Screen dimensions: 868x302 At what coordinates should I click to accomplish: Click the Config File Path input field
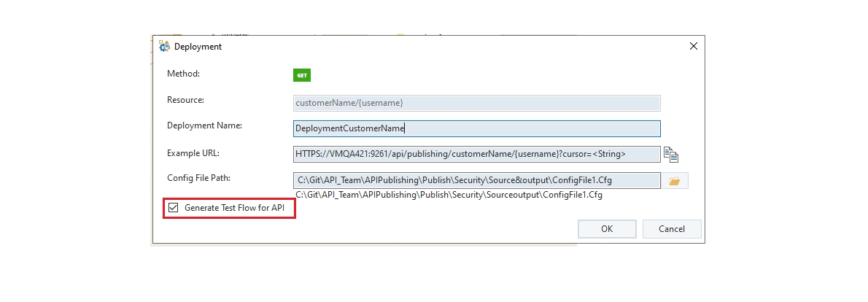click(476, 180)
